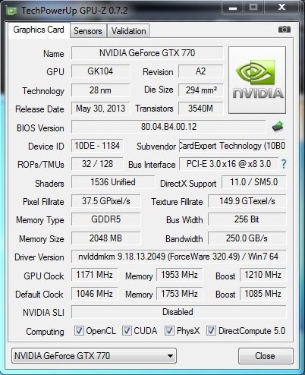Image resolution: width=305 pixels, height=375 pixels.
Task: Click the Memory Type field GDDR5
Action: pos(105,219)
